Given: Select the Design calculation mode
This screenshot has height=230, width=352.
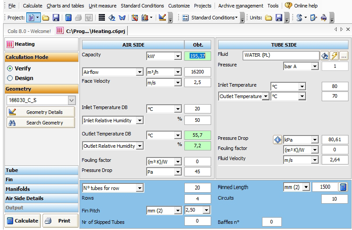Looking at the screenshot, I should pos(10,78).
